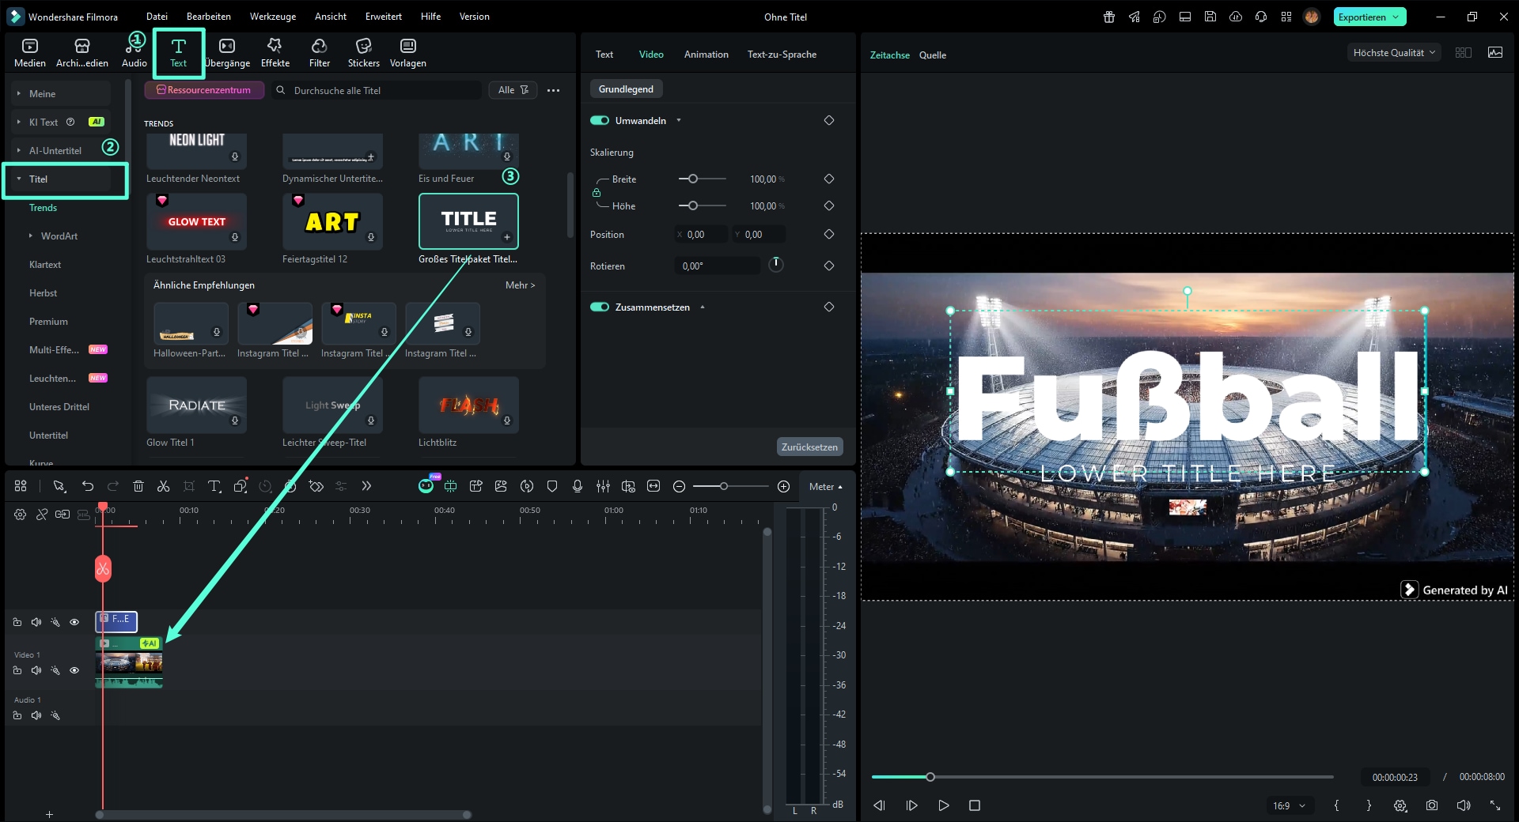1519x822 pixels.
Task: Zoom in timeline with plus icon
Action: (x=783, y=486)
